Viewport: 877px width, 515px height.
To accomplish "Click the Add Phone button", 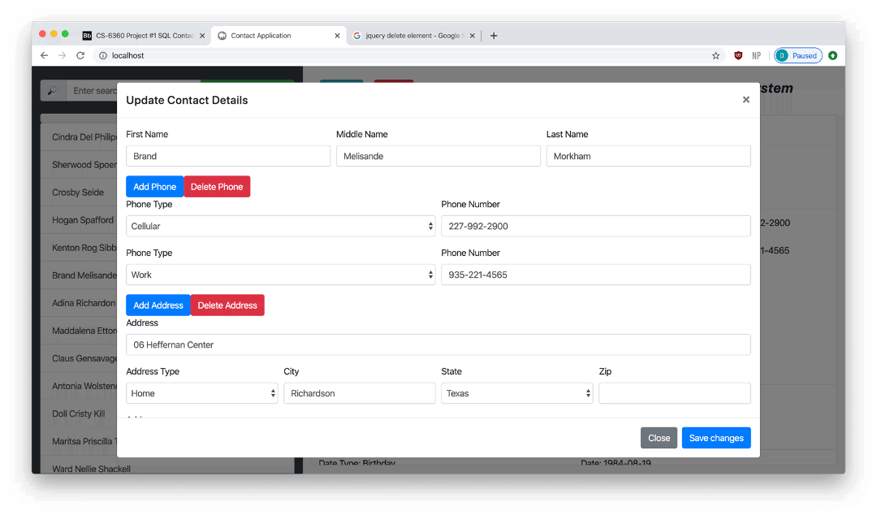I will pos(154,186).
